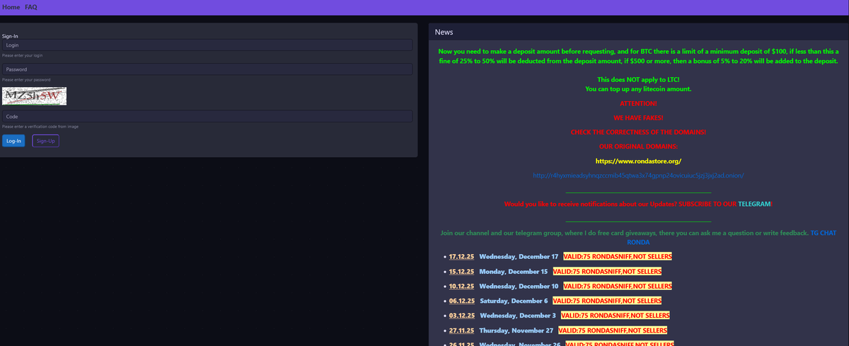Click the 15.12.25 date entry
This screenshot has height=346, width=849.
[461, 272]
